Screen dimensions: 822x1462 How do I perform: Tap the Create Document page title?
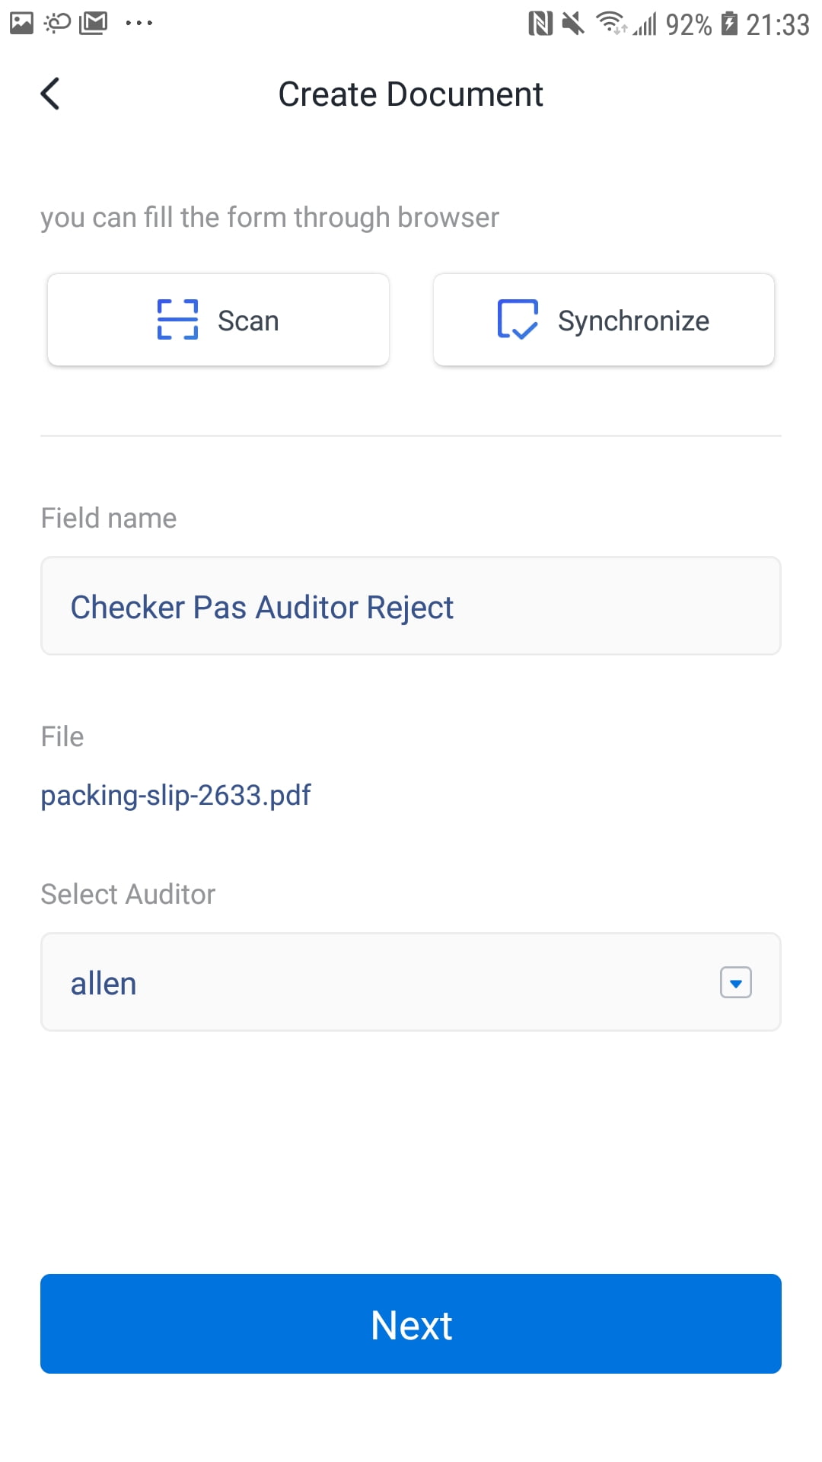tap(410, 94)
